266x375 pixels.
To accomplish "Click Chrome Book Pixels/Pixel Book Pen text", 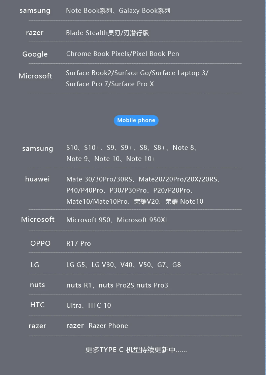I will click(123, 54).
